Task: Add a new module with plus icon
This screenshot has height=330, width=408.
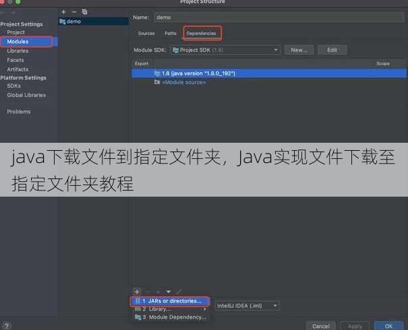Action: coord(63,12)
